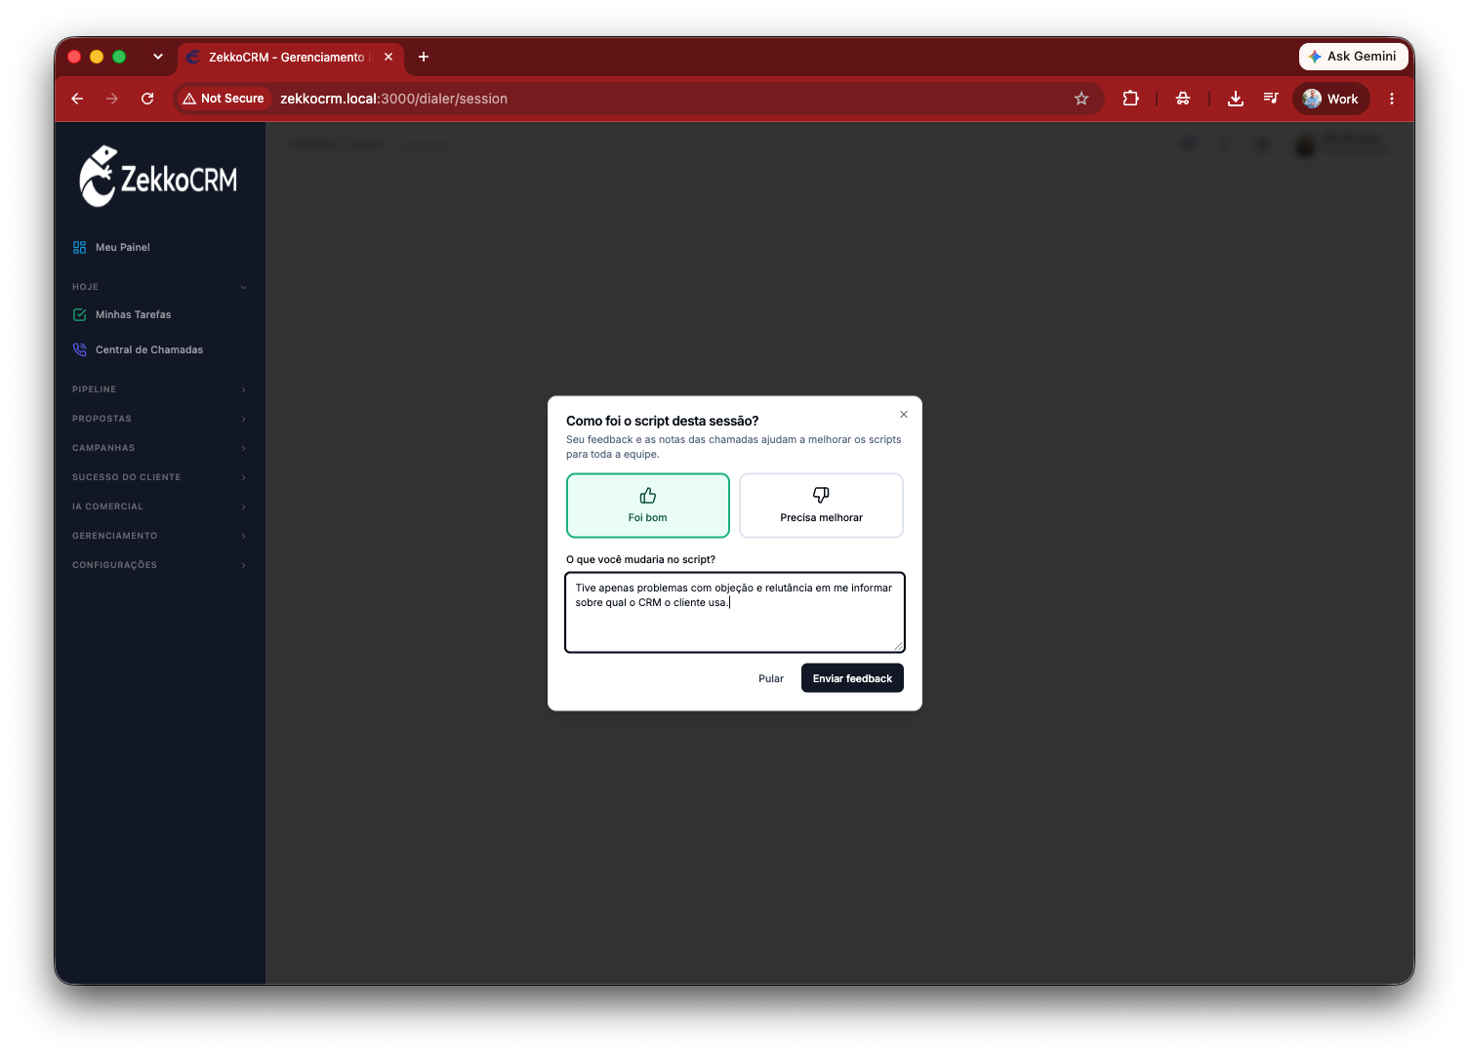This screenshot has height=1057, width=1469.
Task: Go back in browser
Action: point(77,99)
